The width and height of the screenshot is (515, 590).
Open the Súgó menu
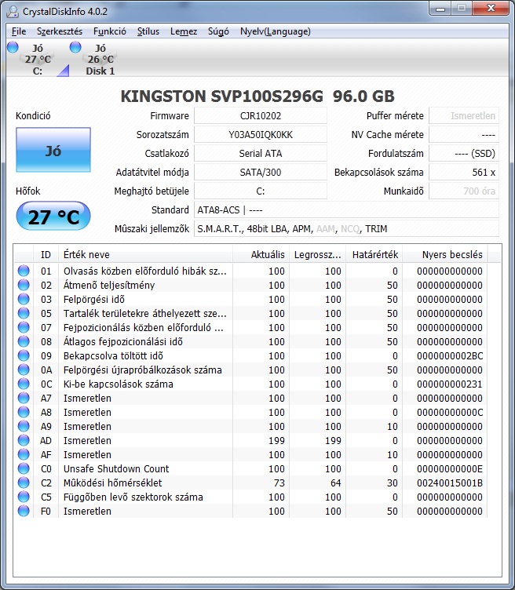pyautogui.click(x=218, y=31)
